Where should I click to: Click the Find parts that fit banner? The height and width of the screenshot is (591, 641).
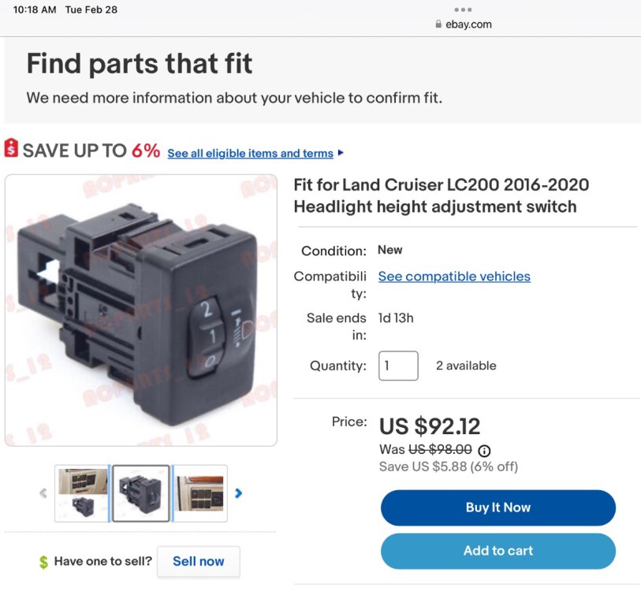[322, 80]
